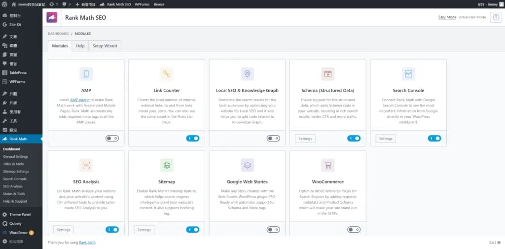Switch to Advanced Mode
505x249 pixels.
[472, 17]
